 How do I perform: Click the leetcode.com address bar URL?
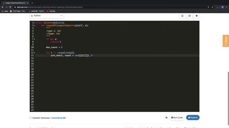tap(50, 7)
